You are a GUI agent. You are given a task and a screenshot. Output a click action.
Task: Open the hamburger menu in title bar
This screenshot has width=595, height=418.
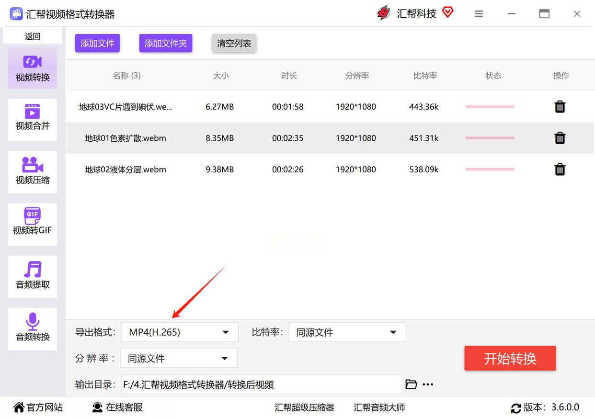point(479,14)
